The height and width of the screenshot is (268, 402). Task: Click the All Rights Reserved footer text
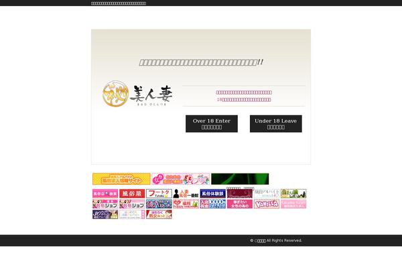coord(276,241)
